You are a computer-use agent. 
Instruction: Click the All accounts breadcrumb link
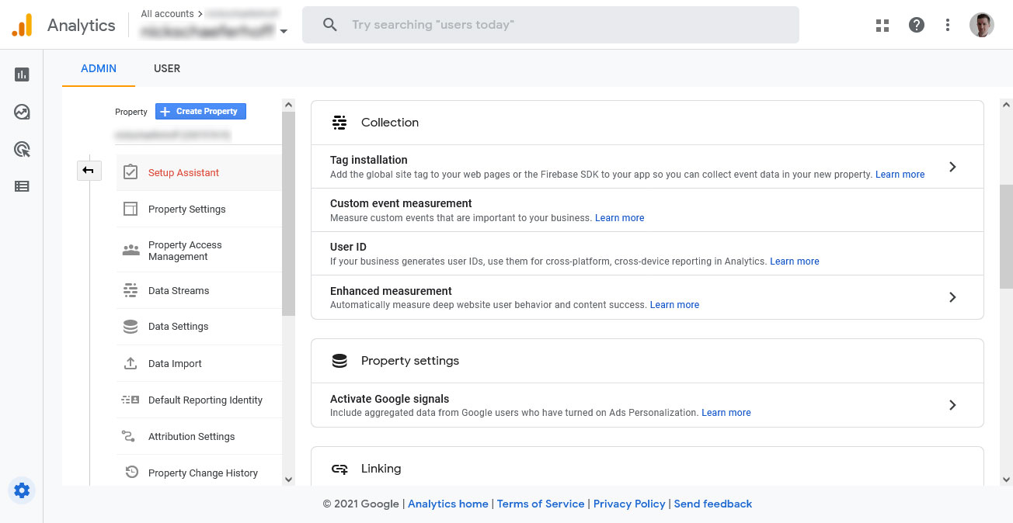point(167,14)
